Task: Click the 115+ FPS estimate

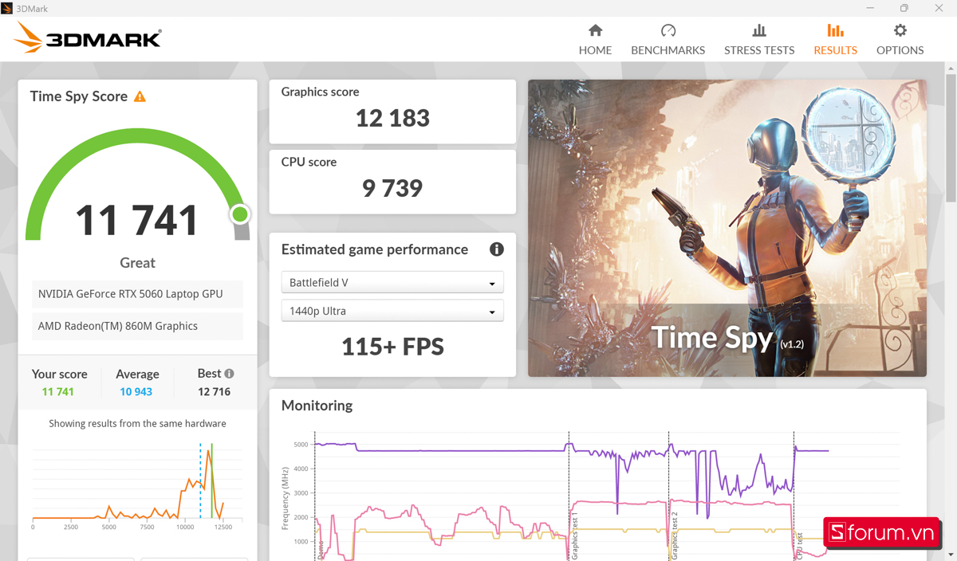Action: [x=392, y=347]
